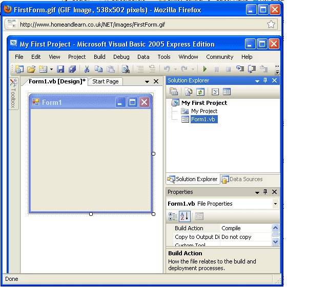This screenshot has height=287, width=328.
Task: Open the Community menu
Action: point(220,57)
